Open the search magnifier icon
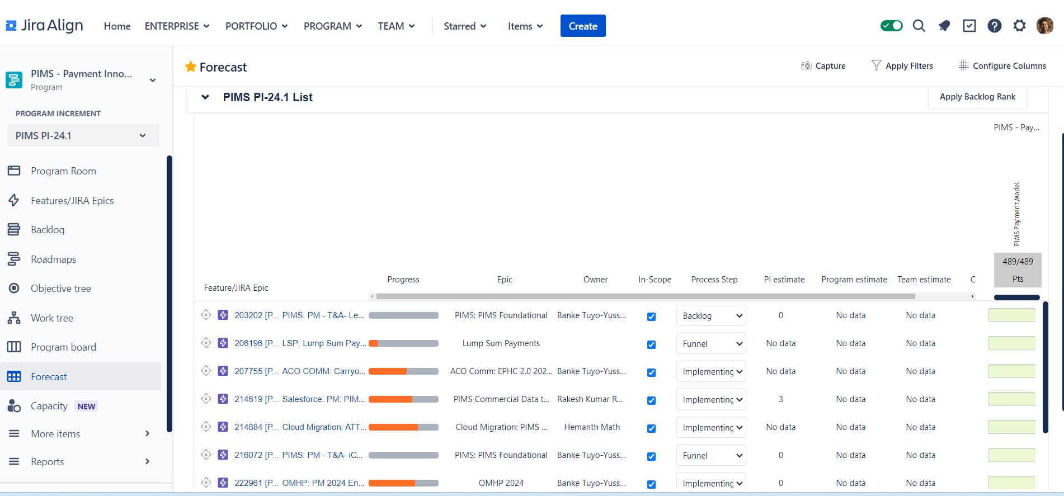Image resolution: width=1064 pixels, height=496 pixels. pyautogui.click(x=919, y=26)
